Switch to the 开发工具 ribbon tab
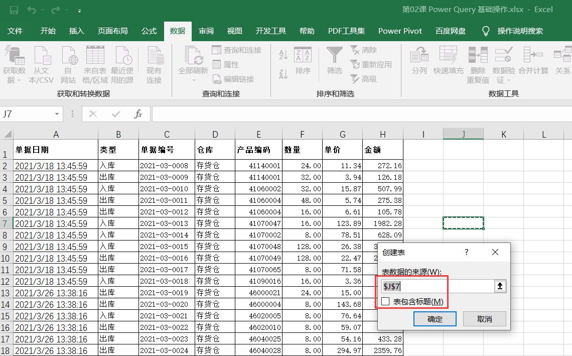Image resolution: width=572 pixels, height=356 pixels. pyautogui.click(x=270, y=31)
